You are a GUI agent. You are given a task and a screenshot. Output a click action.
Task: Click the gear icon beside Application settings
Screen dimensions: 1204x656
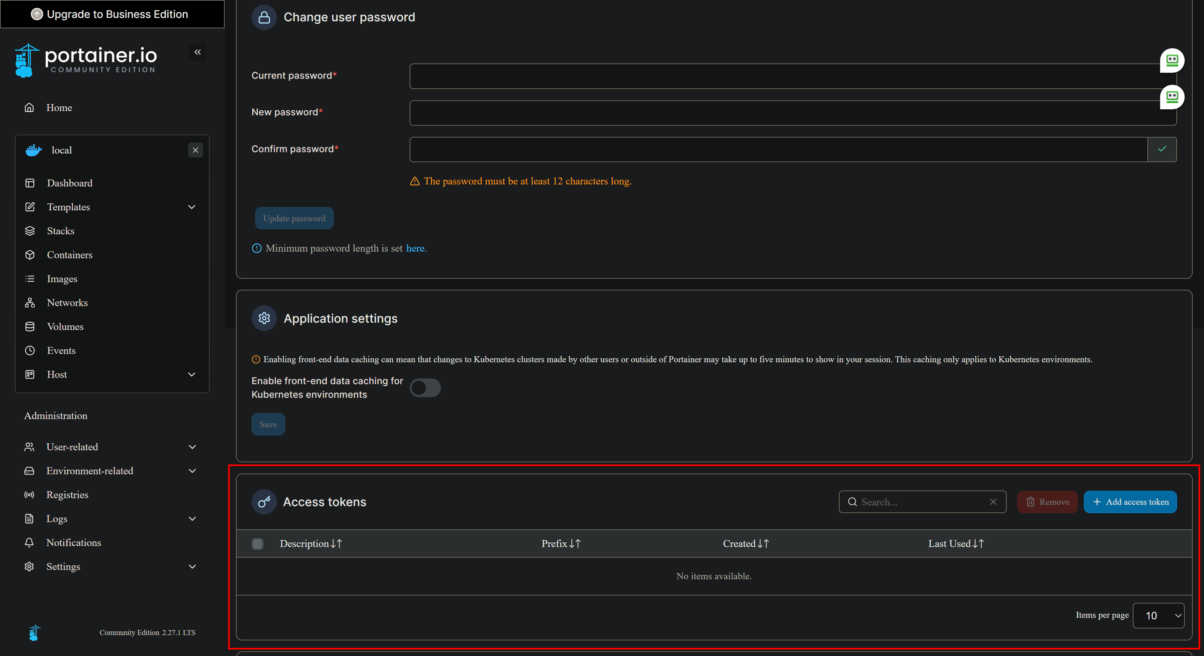pos(264,318)
